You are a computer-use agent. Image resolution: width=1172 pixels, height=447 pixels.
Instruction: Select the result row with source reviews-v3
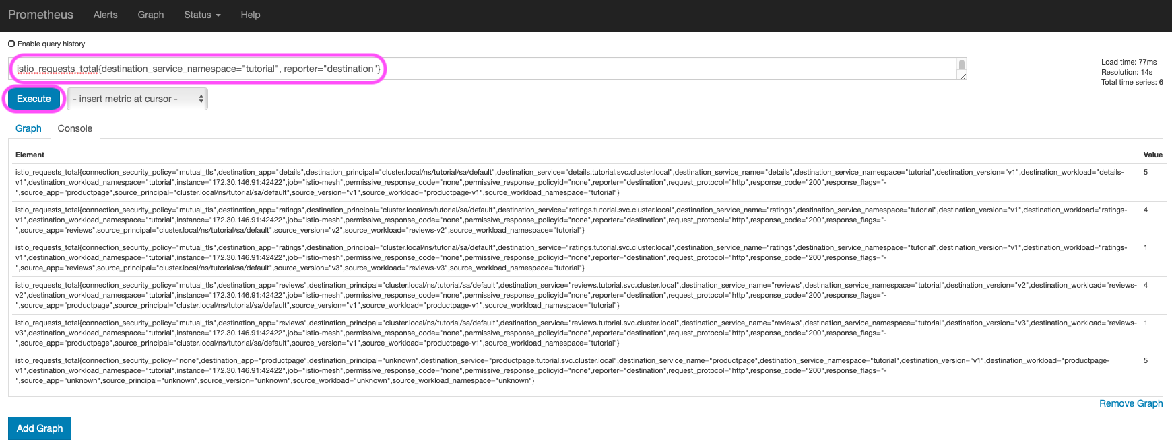(x=569, y=257)
